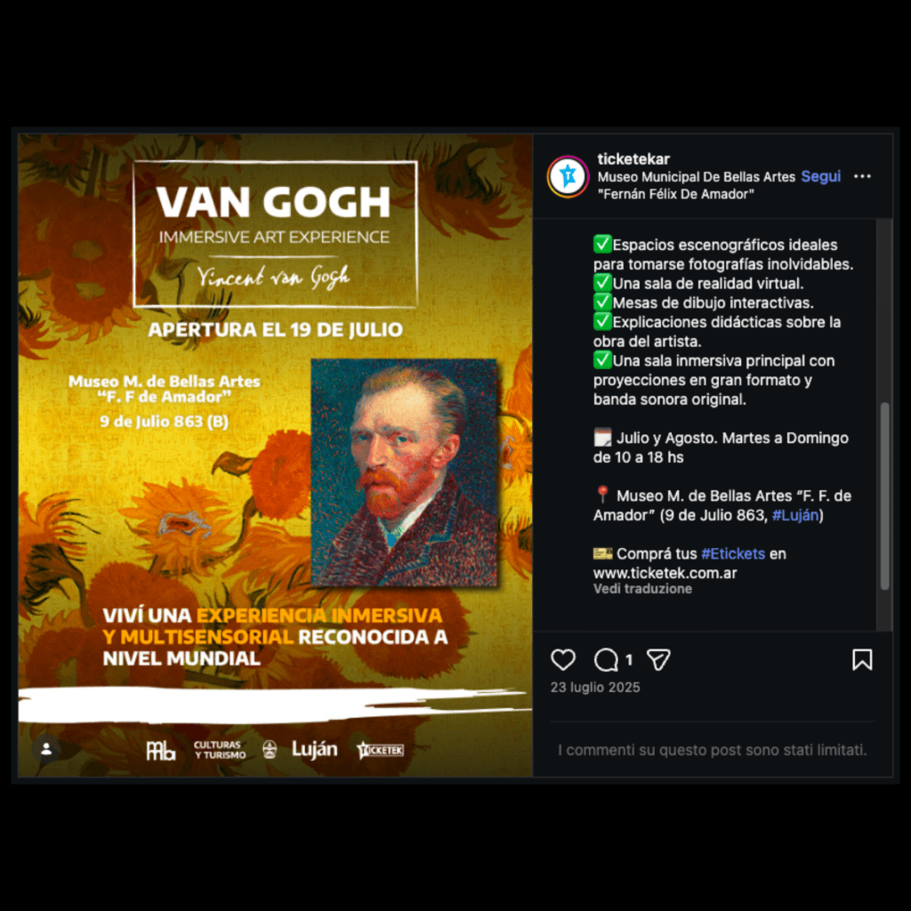Show tagged people icon on image

pyautogui.click(x=46, y=749)
